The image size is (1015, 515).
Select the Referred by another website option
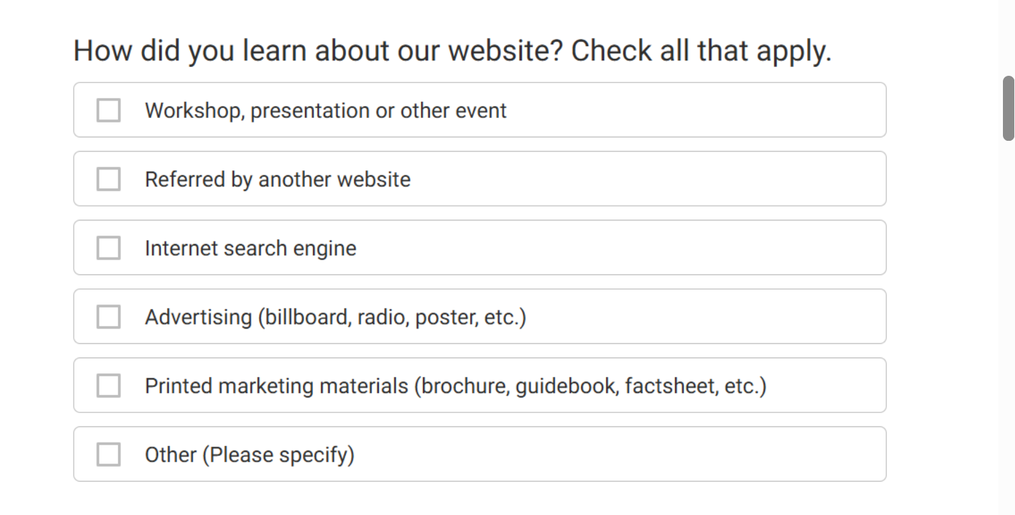click(x=480, y=179)
